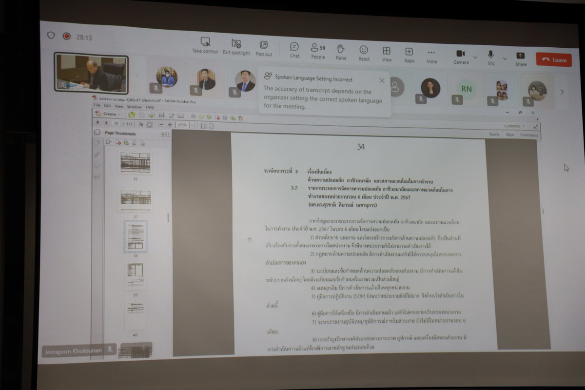Open the meeting Chat panel
Image resolution: width=585 pixels, height=390 pixels.
point(294,50)
